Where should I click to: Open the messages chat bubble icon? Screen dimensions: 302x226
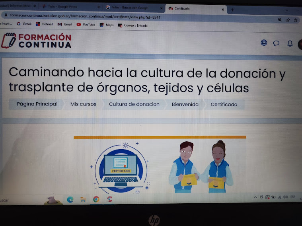[x=276, y=43]
